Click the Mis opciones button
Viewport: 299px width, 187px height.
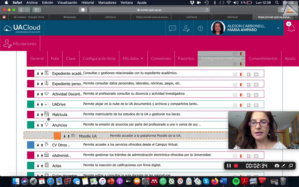[20, 44]
